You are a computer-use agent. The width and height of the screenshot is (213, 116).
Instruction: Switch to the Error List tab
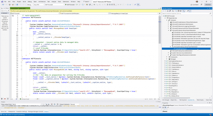coord(4,111)
